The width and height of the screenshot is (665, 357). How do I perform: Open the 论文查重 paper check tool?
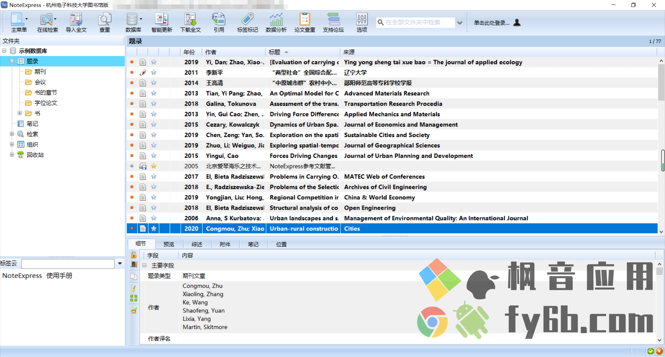click(x=305, y=23)
